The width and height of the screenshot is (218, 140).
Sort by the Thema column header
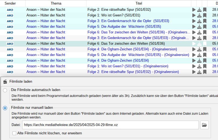56,3
